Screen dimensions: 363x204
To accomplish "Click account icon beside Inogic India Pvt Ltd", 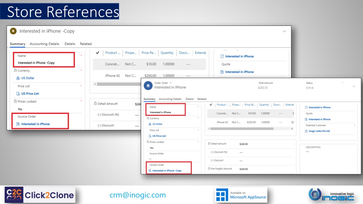I will point(306,131).
